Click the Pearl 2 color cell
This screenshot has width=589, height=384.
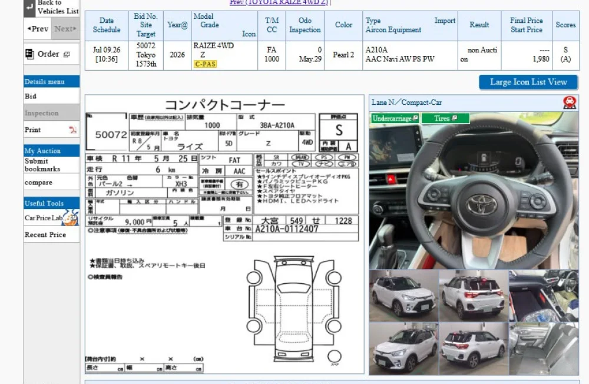click(343, 55)
